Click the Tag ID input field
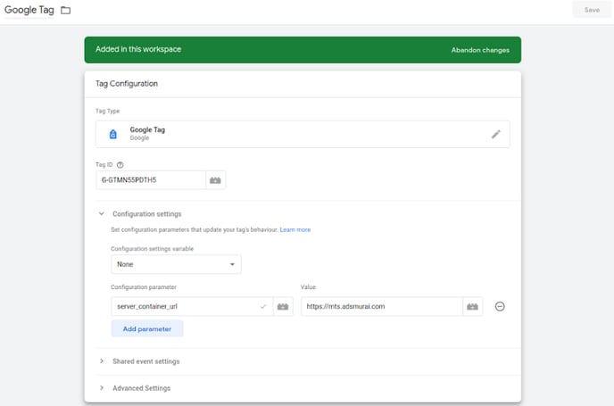 point(151,180)
